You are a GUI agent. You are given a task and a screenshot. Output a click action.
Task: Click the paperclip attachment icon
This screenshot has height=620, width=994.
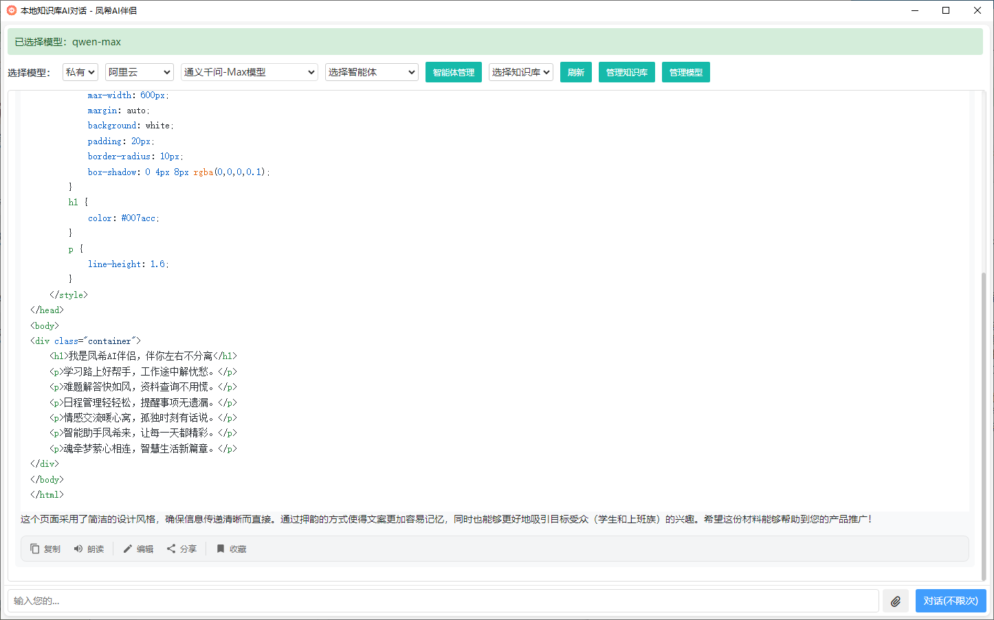tap(895, 601)
